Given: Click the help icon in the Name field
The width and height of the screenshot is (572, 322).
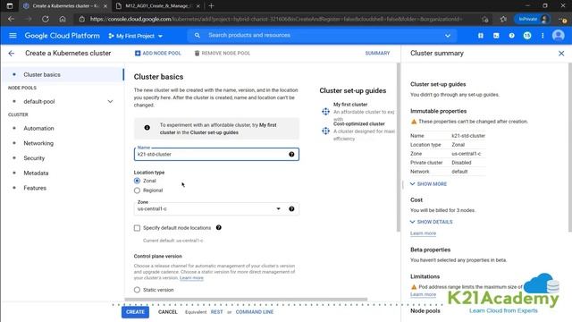Looking at the screenshot, I should point(291,154).
